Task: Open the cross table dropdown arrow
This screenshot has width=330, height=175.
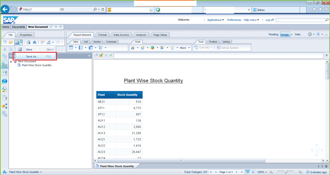Action: [96, 48]
